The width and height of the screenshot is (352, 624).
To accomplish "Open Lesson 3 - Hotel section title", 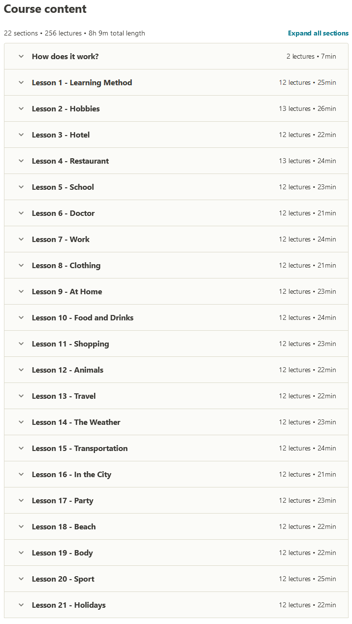I will coord(61,135).
